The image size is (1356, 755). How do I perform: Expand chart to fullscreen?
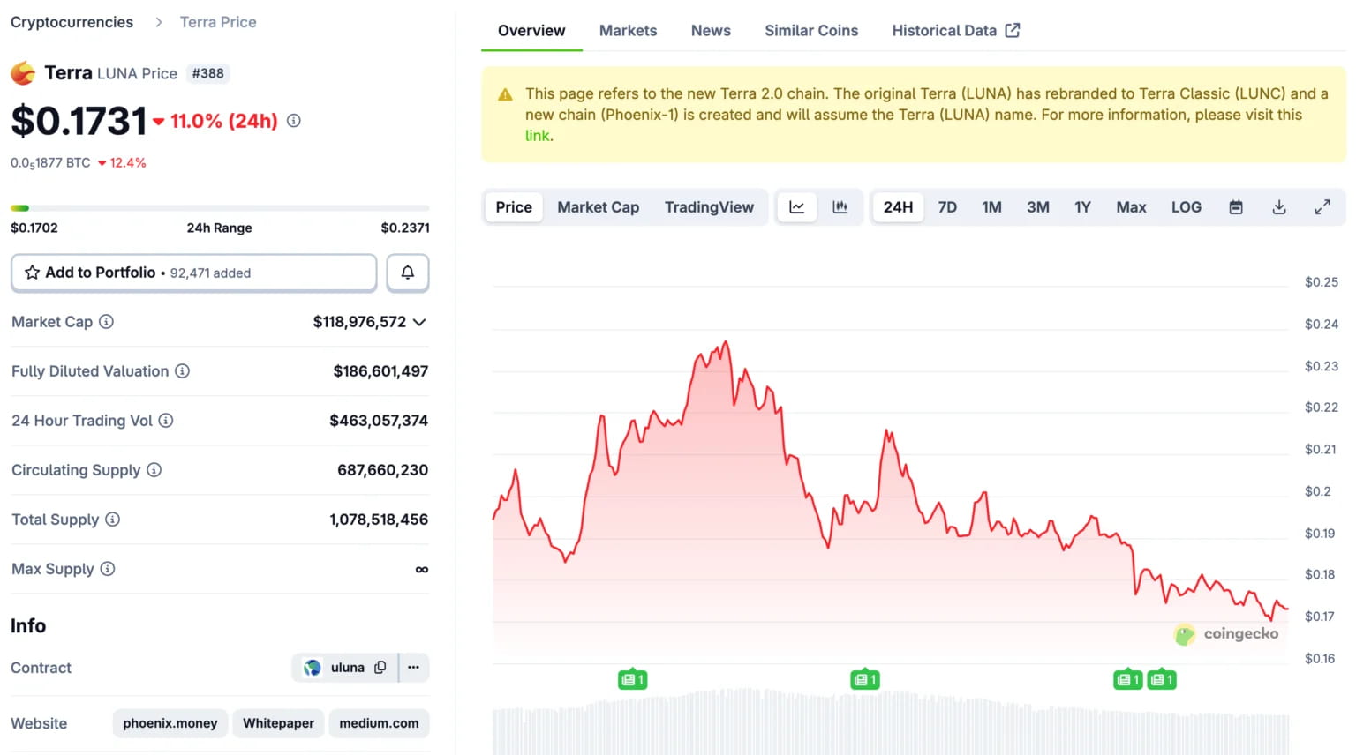click(x=1322, y=207)
